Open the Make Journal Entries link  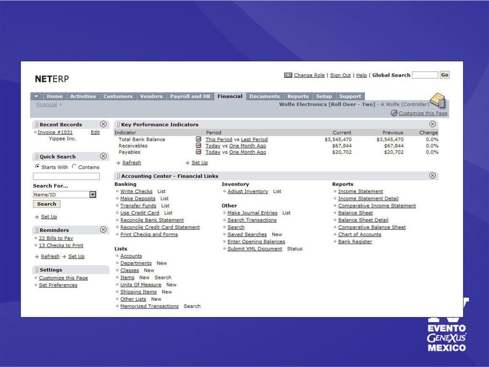click(x=252, y=213)
